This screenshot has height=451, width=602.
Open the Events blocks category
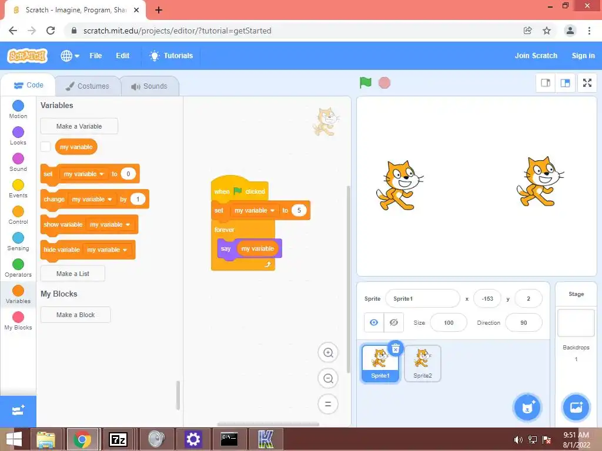tap(18, 189)
